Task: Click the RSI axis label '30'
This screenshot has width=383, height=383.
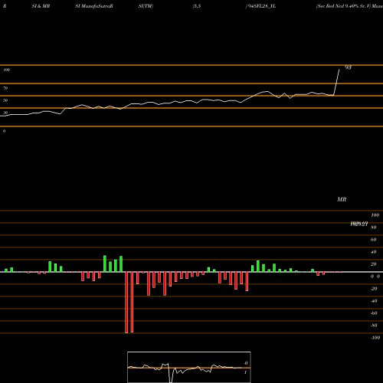Action: click(5, 113)
